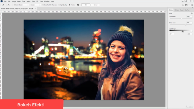Open the search magnifier icon
Screen dimensions: 194x109
click(x=182, y=5)
